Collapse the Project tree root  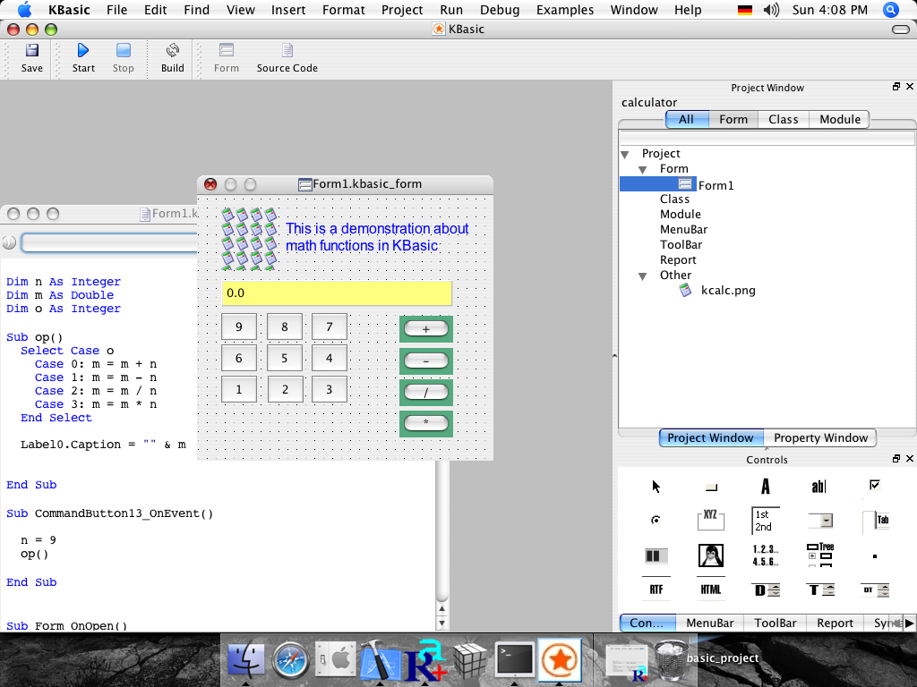[625, 154]
